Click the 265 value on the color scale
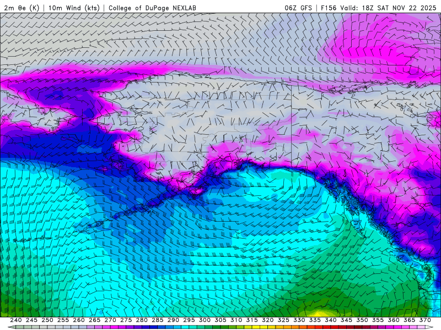Viewport: 441px width, 330px height. [x=94, y=320]
